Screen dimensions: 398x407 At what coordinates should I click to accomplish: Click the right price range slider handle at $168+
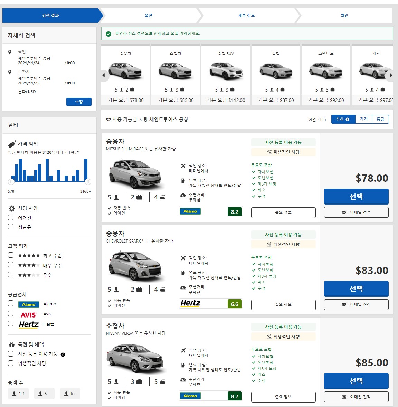click(88, 182)
